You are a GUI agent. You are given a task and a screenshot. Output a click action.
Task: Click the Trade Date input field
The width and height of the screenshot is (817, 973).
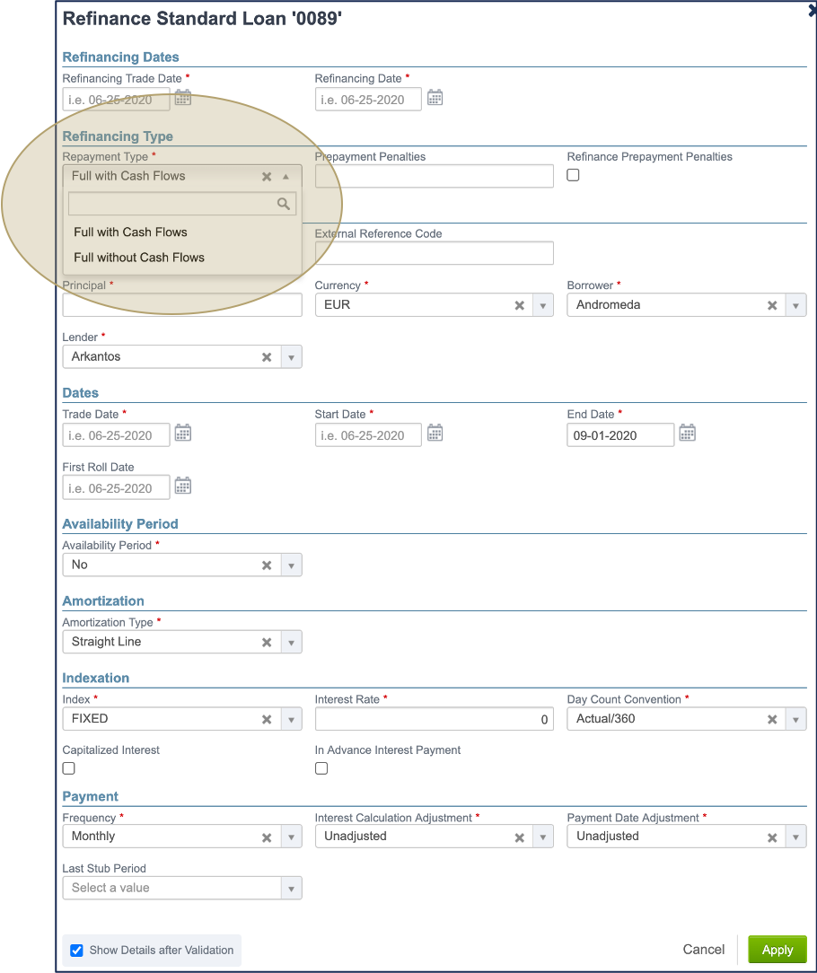[x=116, y=435]
